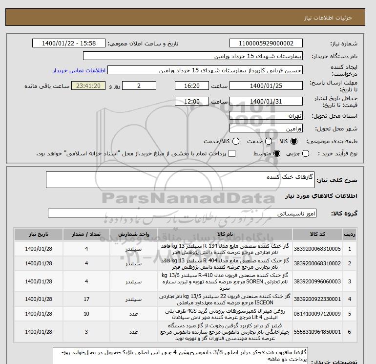Viewport: 376px width, 364px height.
Task: Select the کالا radio button
Action: pos(294,141)
